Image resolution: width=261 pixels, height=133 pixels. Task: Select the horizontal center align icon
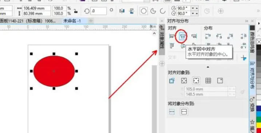(x=183, y=36)
